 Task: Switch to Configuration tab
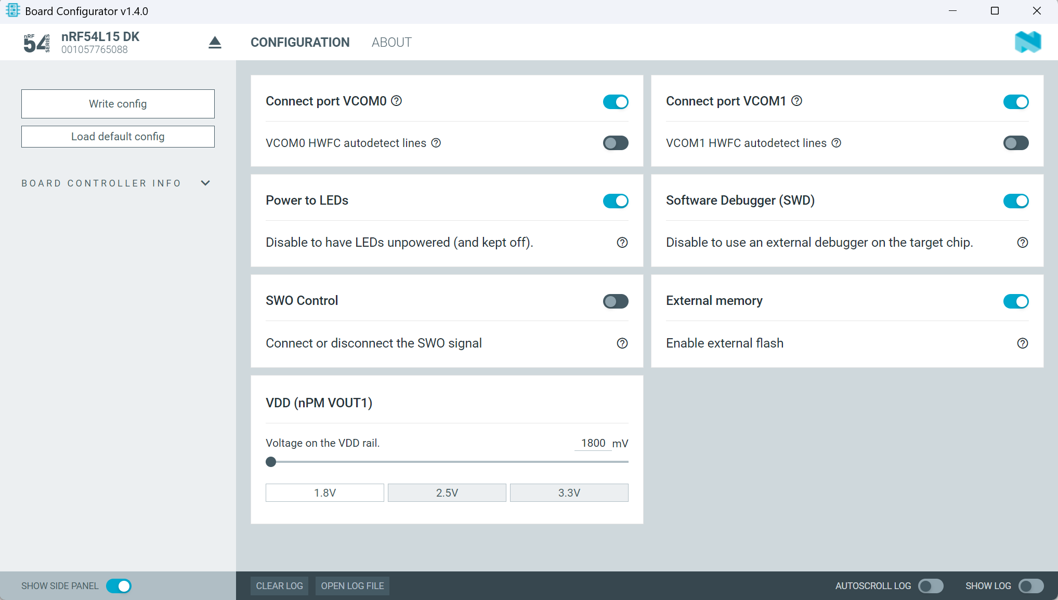(x=300, y=43)
